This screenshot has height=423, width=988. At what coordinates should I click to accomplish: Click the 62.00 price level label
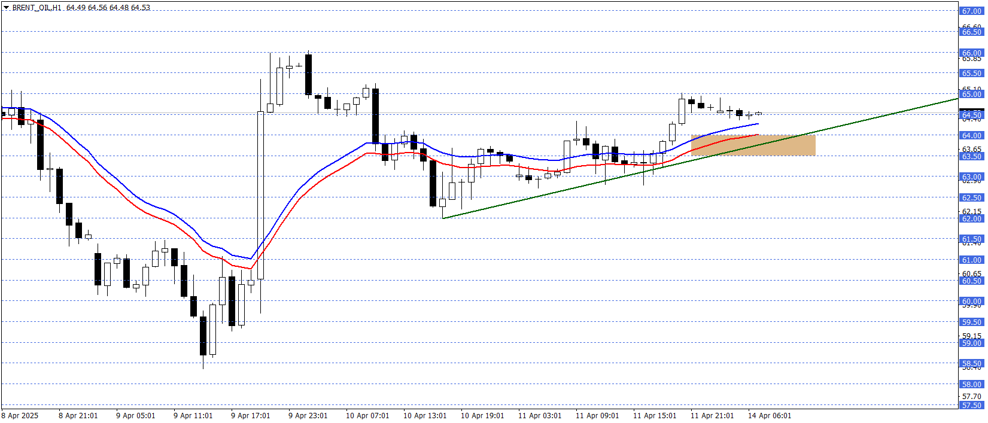(971, 218)
